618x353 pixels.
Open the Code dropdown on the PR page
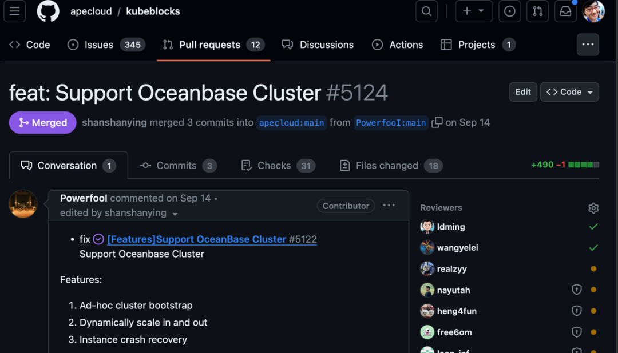[569, 91]
